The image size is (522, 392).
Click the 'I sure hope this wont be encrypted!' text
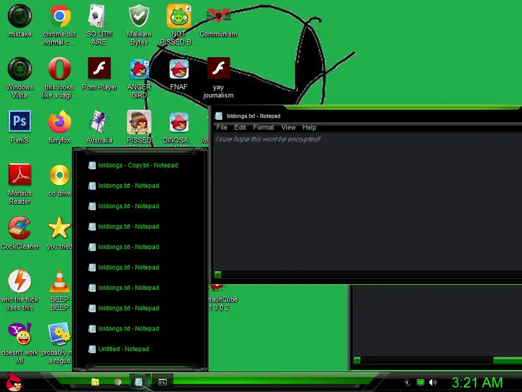pos(268,139)
